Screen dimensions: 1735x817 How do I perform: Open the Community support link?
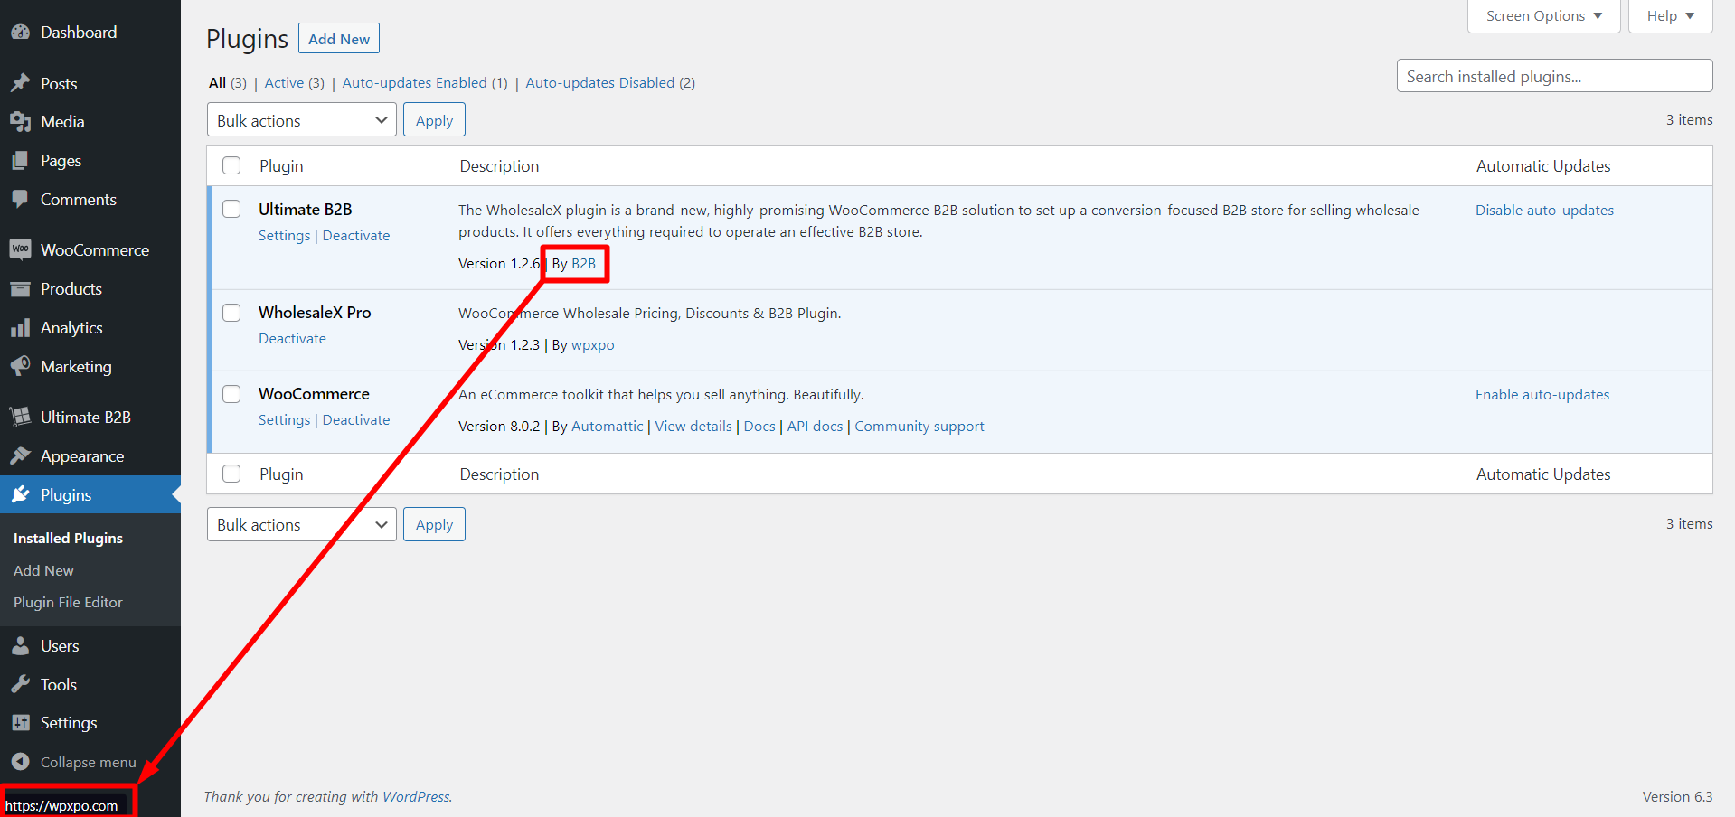click(919, 426)
